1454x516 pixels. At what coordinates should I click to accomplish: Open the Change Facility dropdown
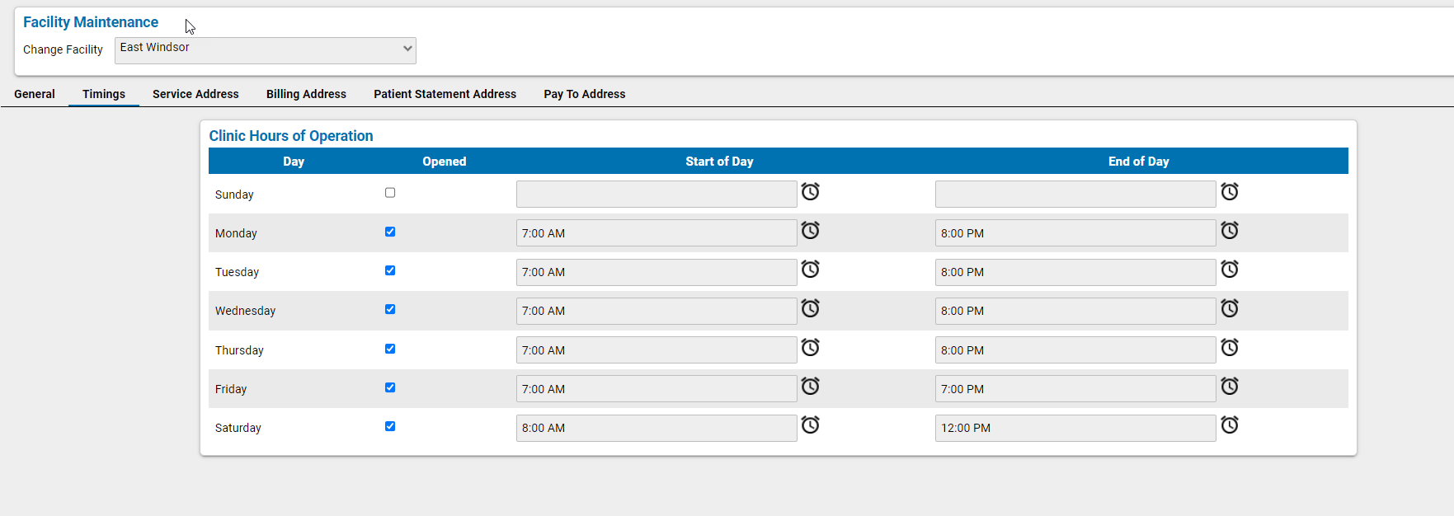tap(265, 50)
